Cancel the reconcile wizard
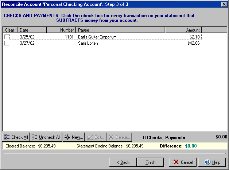The width and height of the screenshot is (229, 170). click(183, 162)
